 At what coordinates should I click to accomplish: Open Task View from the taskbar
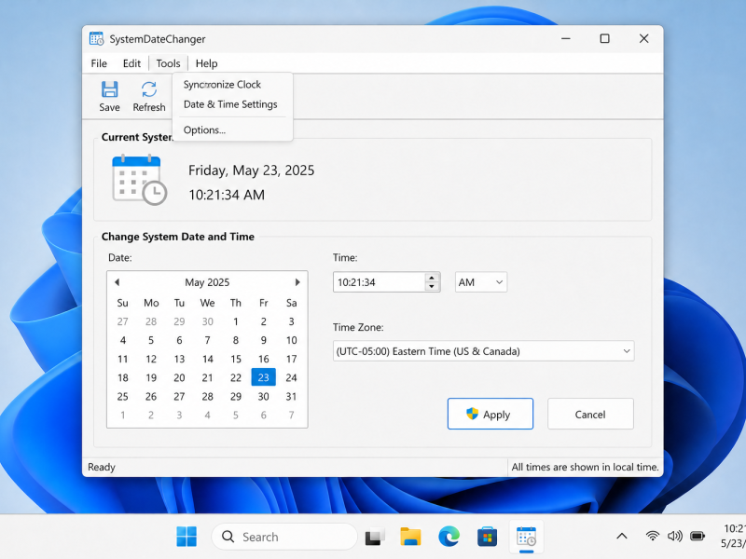click(x=375, y=537)
